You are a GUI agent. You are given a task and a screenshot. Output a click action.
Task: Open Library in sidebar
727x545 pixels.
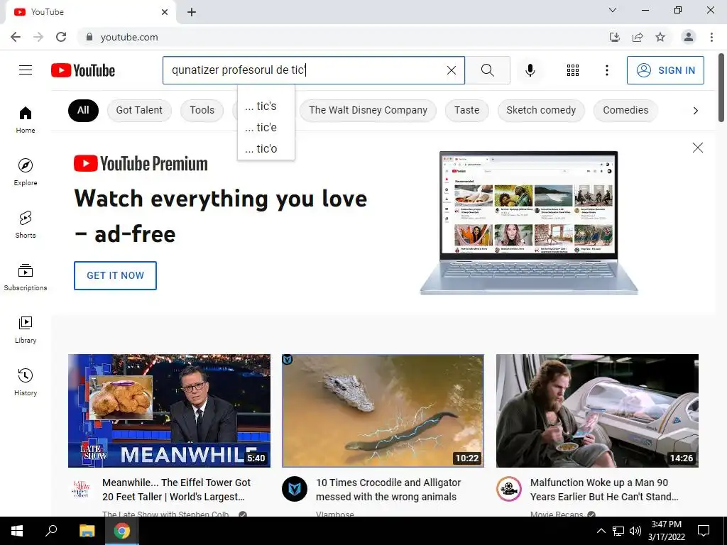(x=26, y=329)
